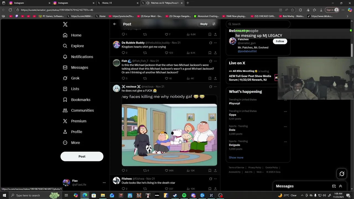This screenshot has width=354, height=199.
Task: Open more options on nxcious post
Action: click(x=215, y=87)
